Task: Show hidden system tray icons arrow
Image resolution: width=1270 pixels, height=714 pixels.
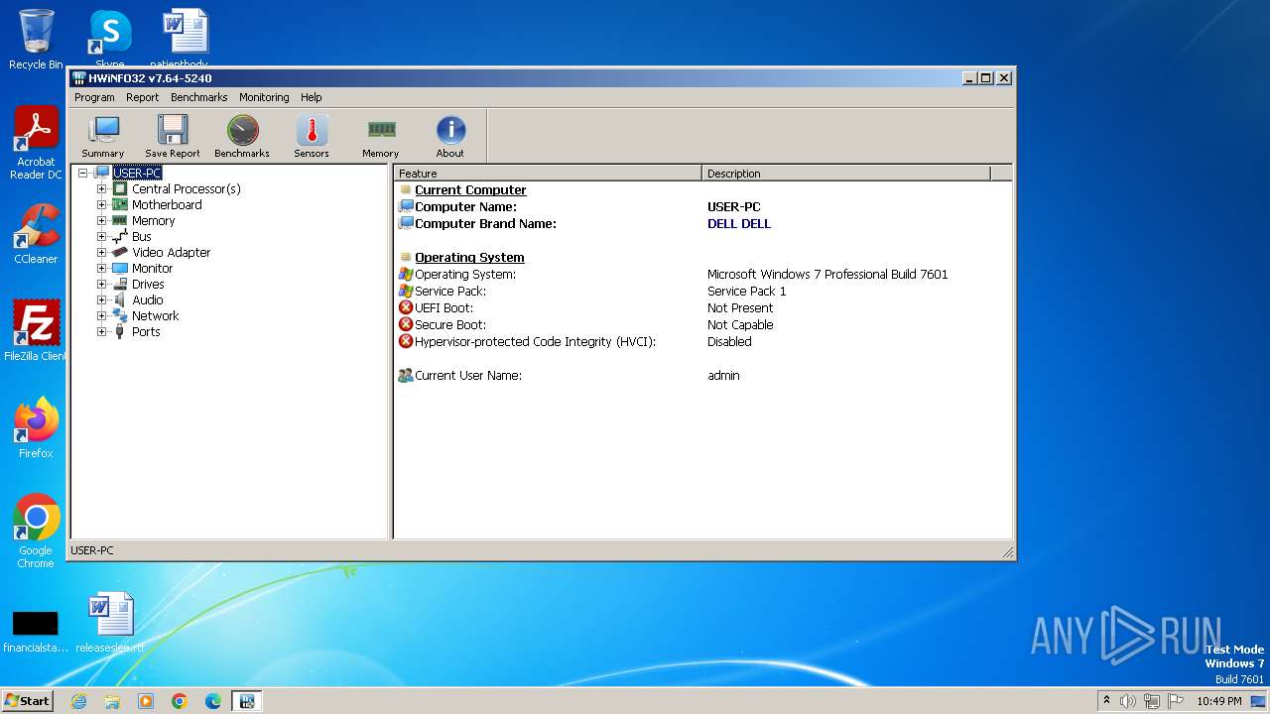Action: (x=1106, y=701)
